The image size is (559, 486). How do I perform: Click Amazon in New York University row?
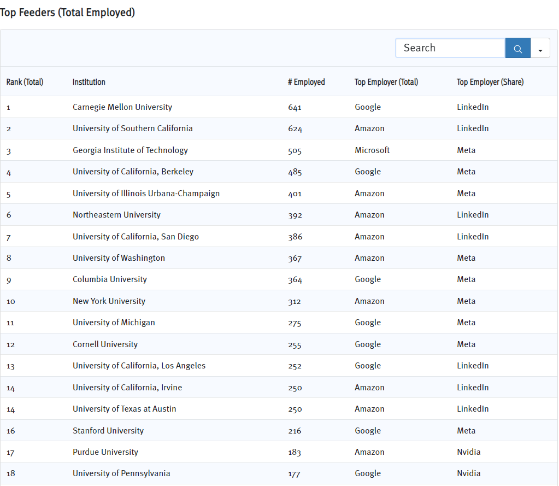(x=369, y=301)
